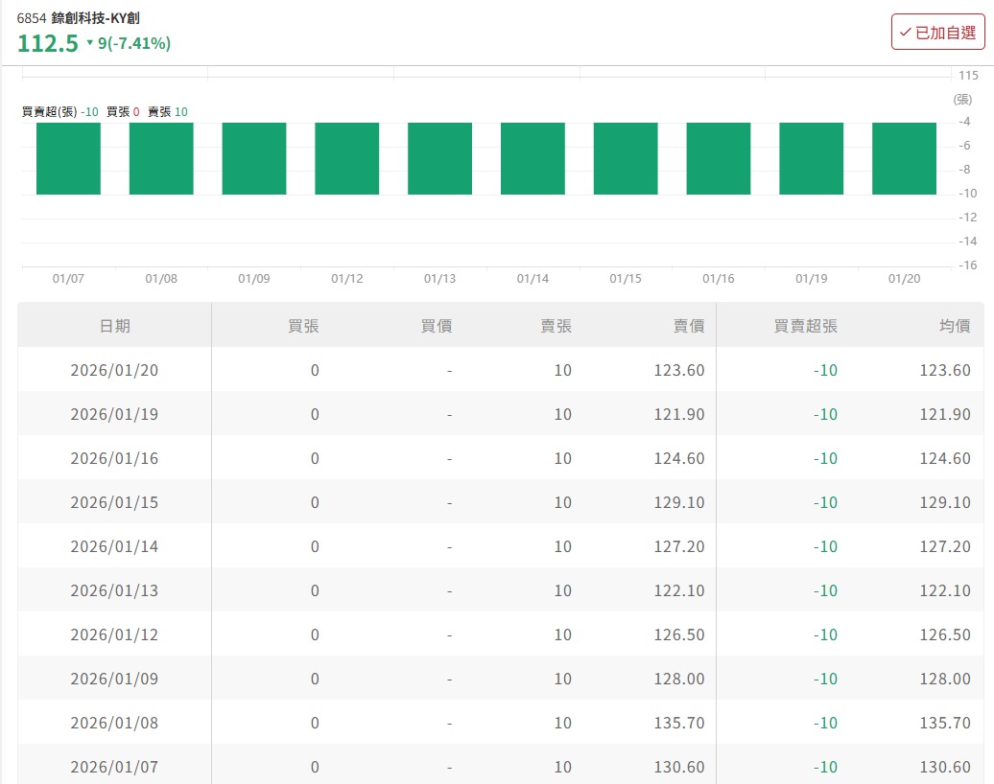Viewport: 994px width, 784px height.
Task: Click the 129.10 average price for 2026/01/15
Action: tap(944, 502)
